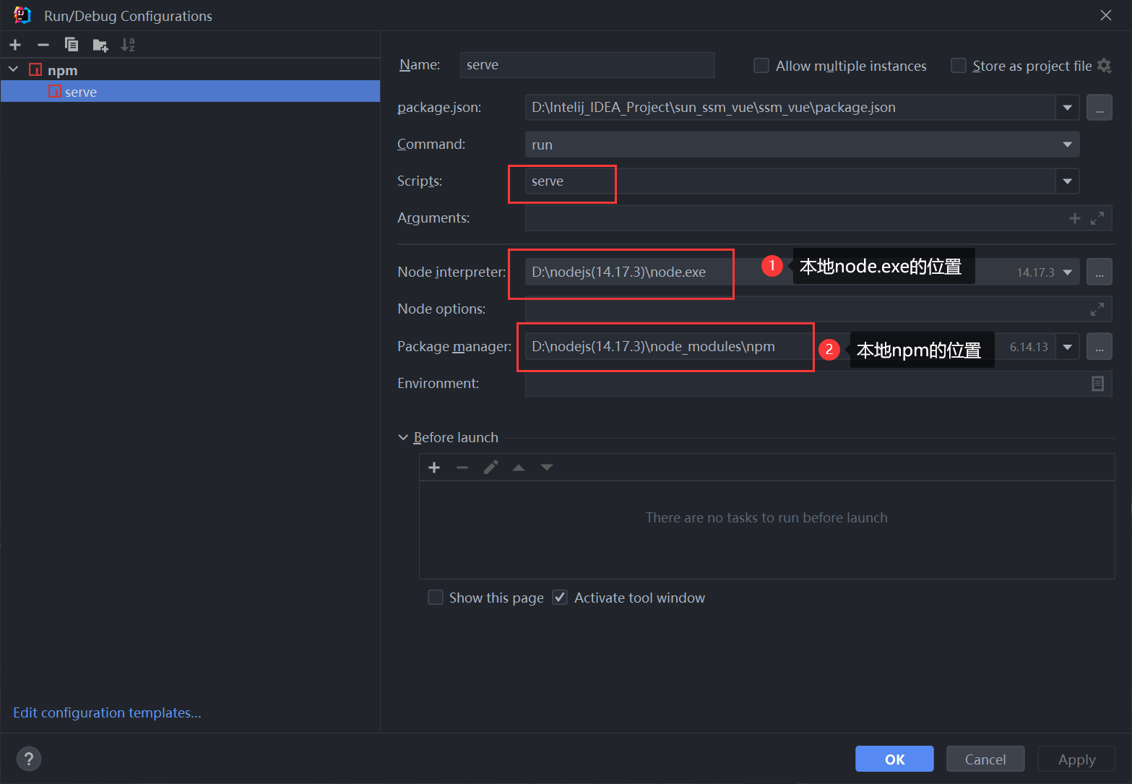Open the Scripts dropdown arrow
The width and height of the screenshot is (1132, 784).
[x=1067, y=181]
